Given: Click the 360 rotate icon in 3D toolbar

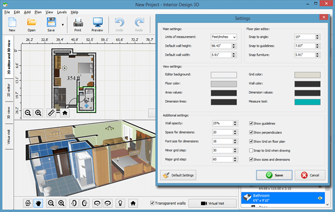Looking at the screenshot, I should pyautogui.click(x=28, y=203).
